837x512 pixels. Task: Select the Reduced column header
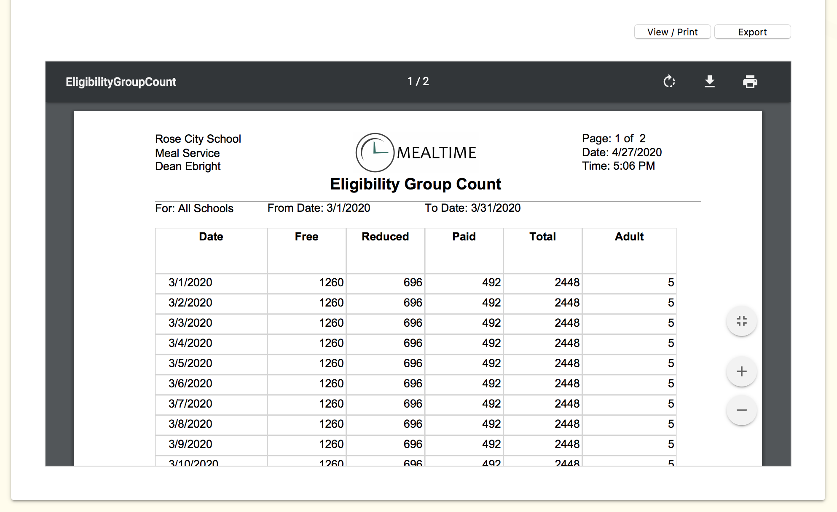(385, 237)
